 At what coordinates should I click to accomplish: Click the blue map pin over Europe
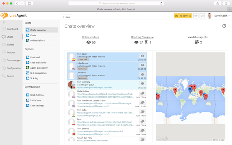190,90
